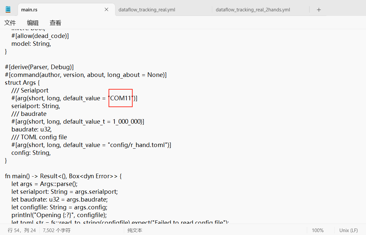Add a new tab with plus icon

[x=319, y=10]
